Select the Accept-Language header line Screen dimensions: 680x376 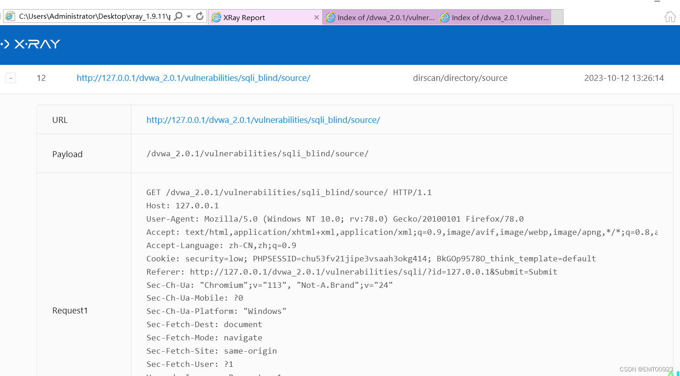click(x=221, y=245)
